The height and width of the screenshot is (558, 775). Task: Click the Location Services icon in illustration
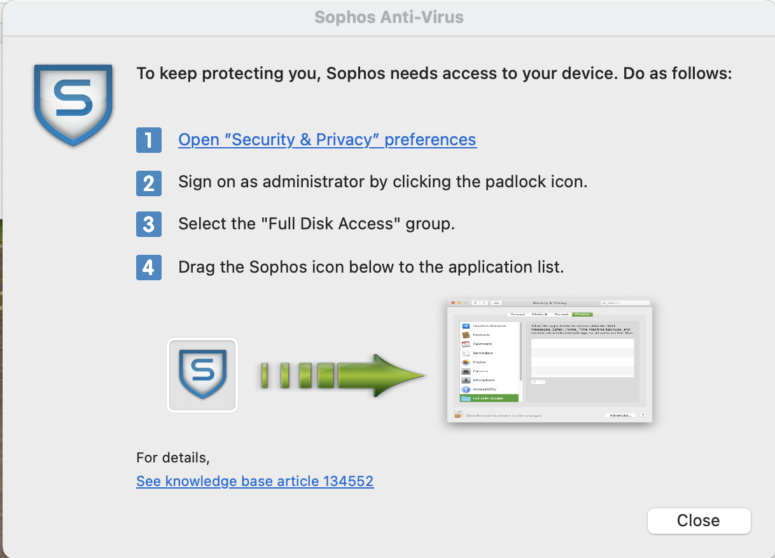click(x=466, y=325)
